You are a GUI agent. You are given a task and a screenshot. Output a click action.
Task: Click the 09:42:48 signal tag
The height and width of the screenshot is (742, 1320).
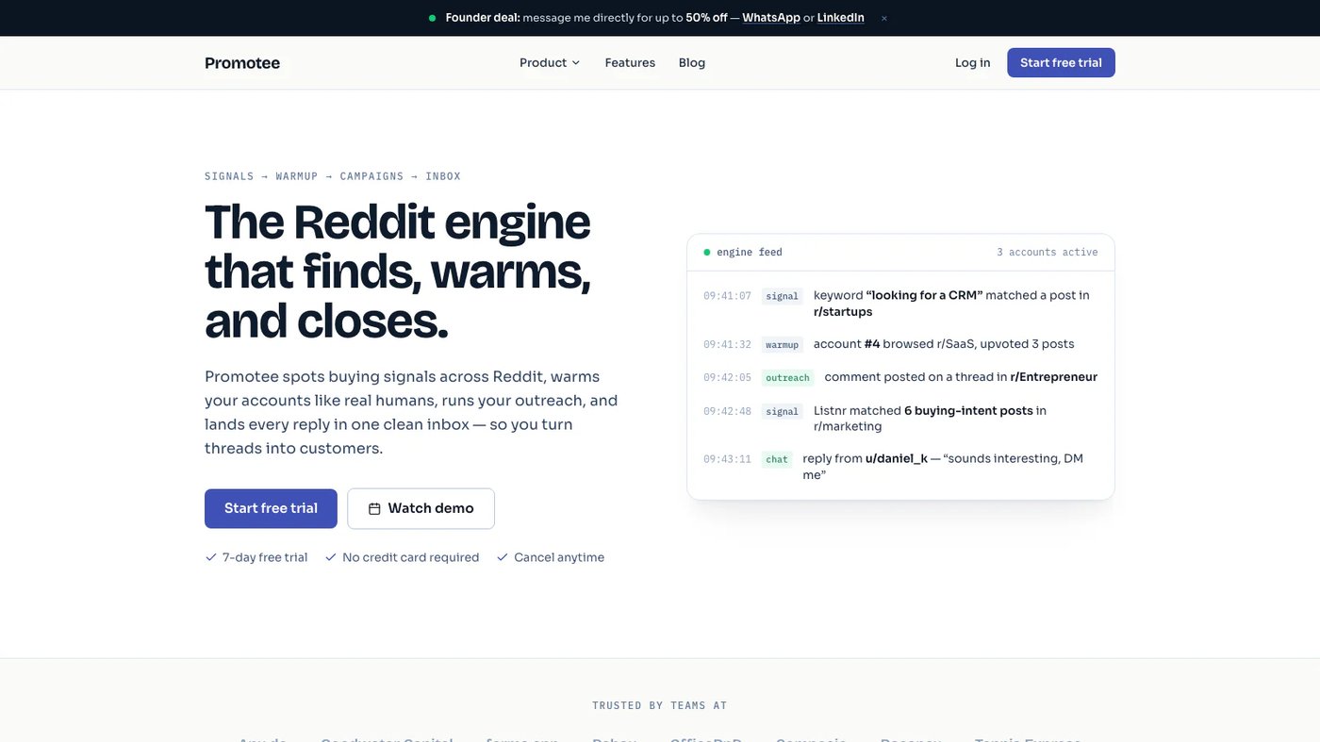pyautogui.click(x=782, y=411)
